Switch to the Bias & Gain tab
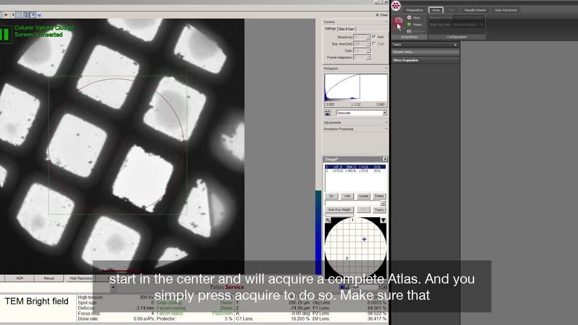 pyautogui.click(x=347, y=29)
